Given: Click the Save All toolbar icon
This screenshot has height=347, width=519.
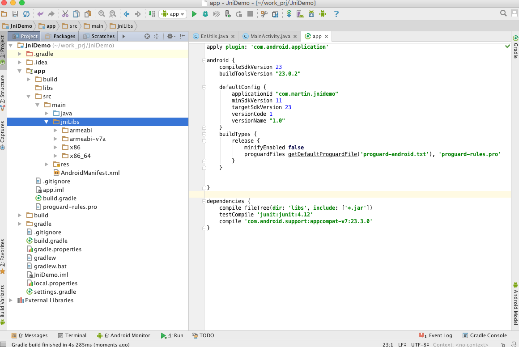Looking at the screenshot, I should (15, 14).
